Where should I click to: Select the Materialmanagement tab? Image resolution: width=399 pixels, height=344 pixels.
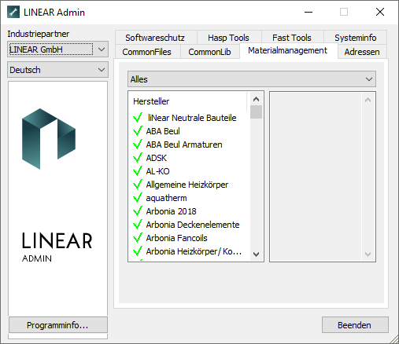point(288,50)
